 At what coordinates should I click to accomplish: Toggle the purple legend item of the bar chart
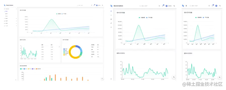click(x=33, y=69)
